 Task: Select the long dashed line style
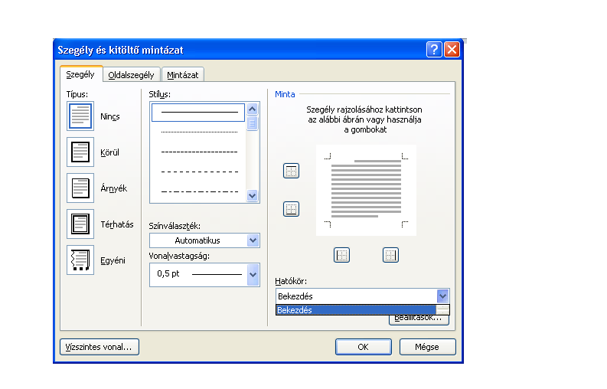click(198, 172)
